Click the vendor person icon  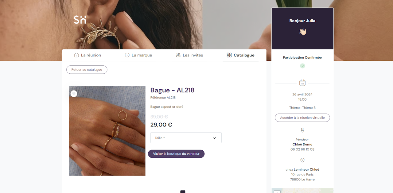[x=302, y=130]
